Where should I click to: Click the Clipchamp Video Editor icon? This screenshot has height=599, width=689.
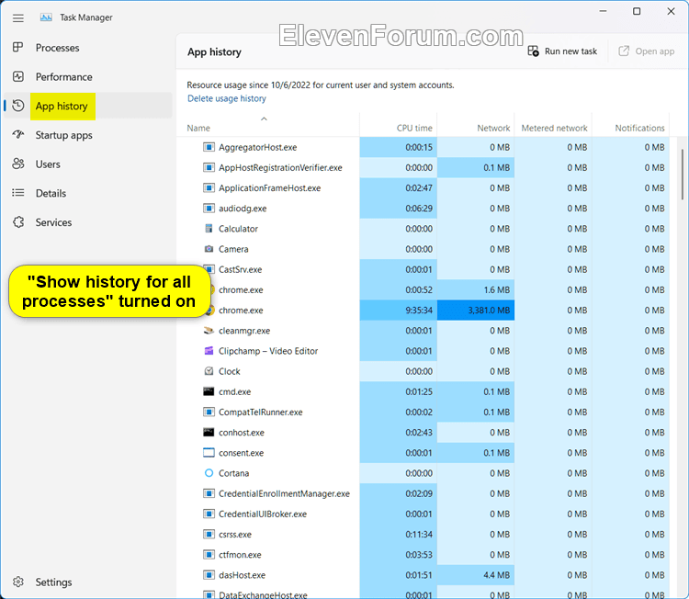click(x=209, y=351)
